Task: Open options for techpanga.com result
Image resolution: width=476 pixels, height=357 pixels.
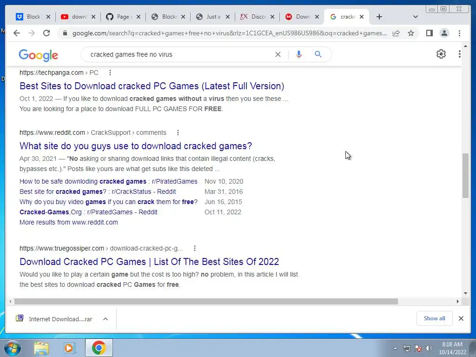Action: [110, 73]
